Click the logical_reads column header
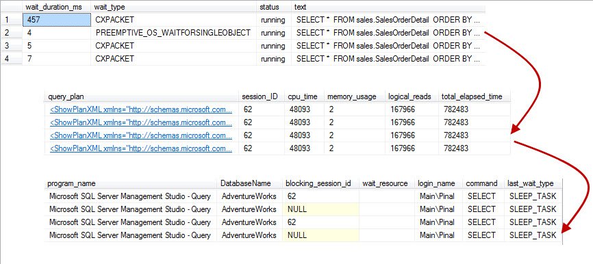This screenshot has height=264, width=593. click(x=412, y=96)
